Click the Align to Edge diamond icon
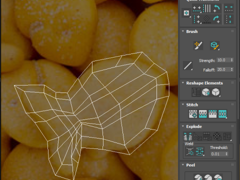Image resolution: width=240 pixels, height=180 pixels. [x=207, y=19]
